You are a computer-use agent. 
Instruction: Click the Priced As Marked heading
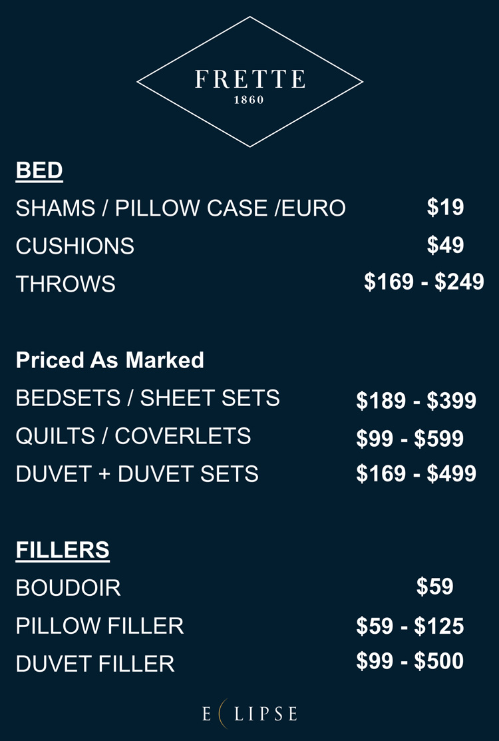[110, 360]
